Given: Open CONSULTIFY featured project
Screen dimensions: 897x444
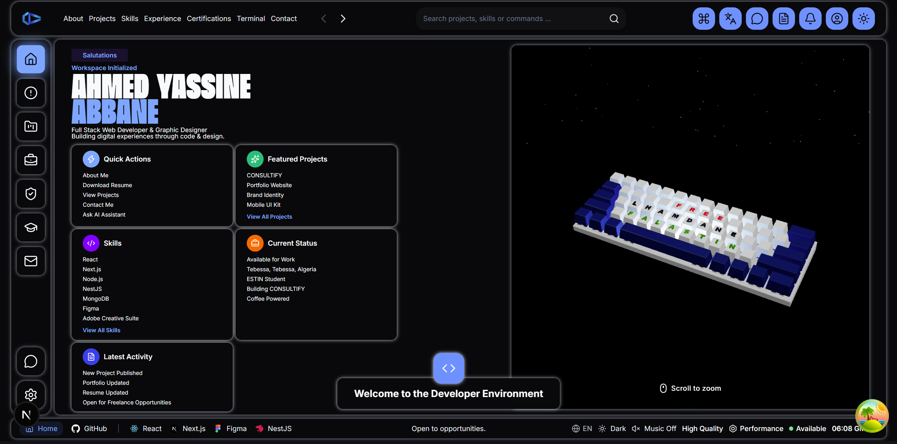Looking at the screenshot, I should pyautogui.click(x=264, y=176).
